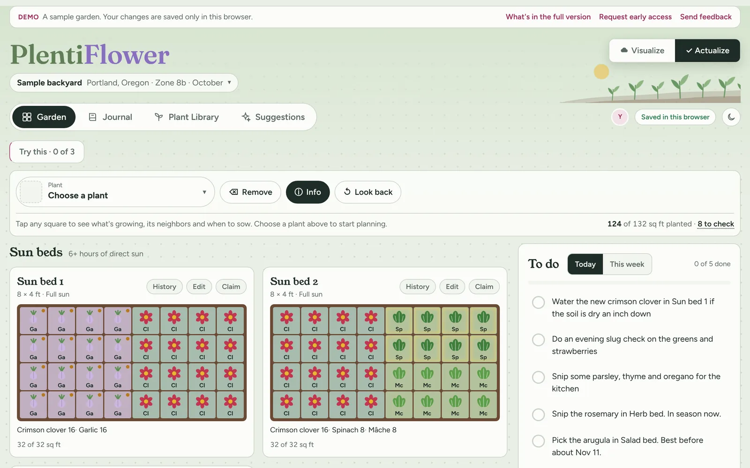750x468 pixels.
Task: Claim Sun bed 2
Action: click(484, 287)
